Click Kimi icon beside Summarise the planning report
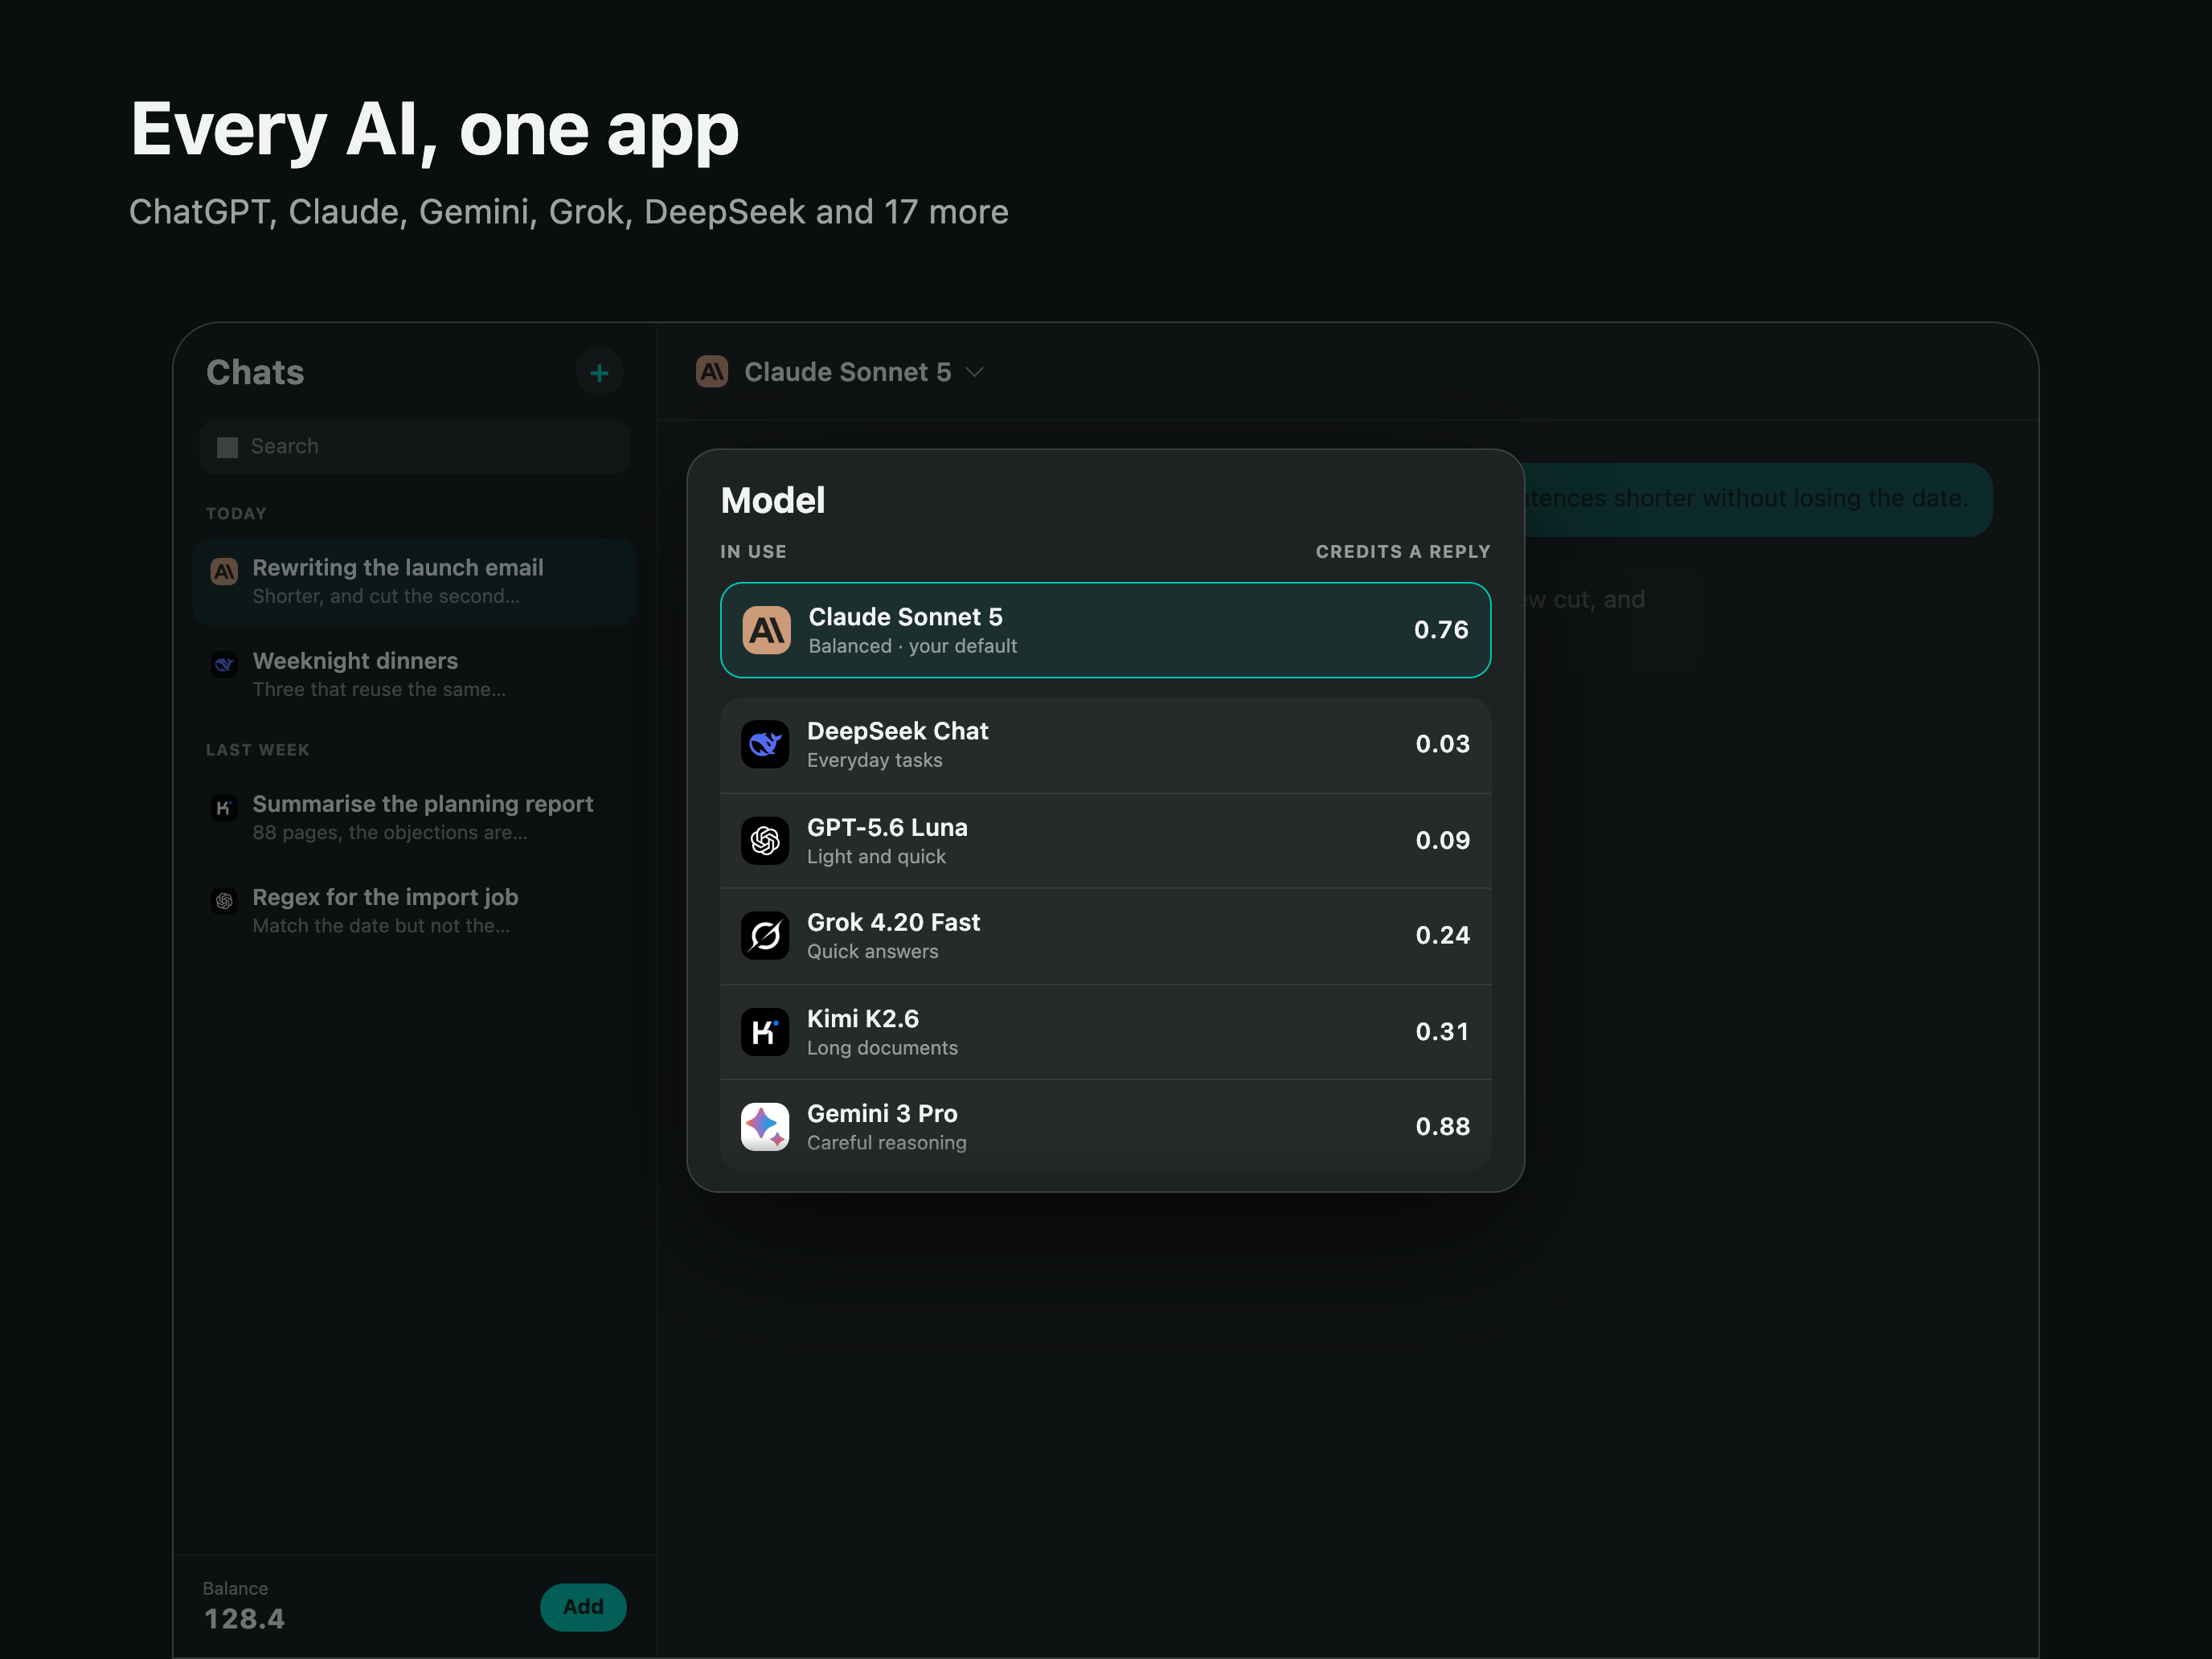Screen dimensions: 2212x1659 pyautogui.click(x=224, y=807)
